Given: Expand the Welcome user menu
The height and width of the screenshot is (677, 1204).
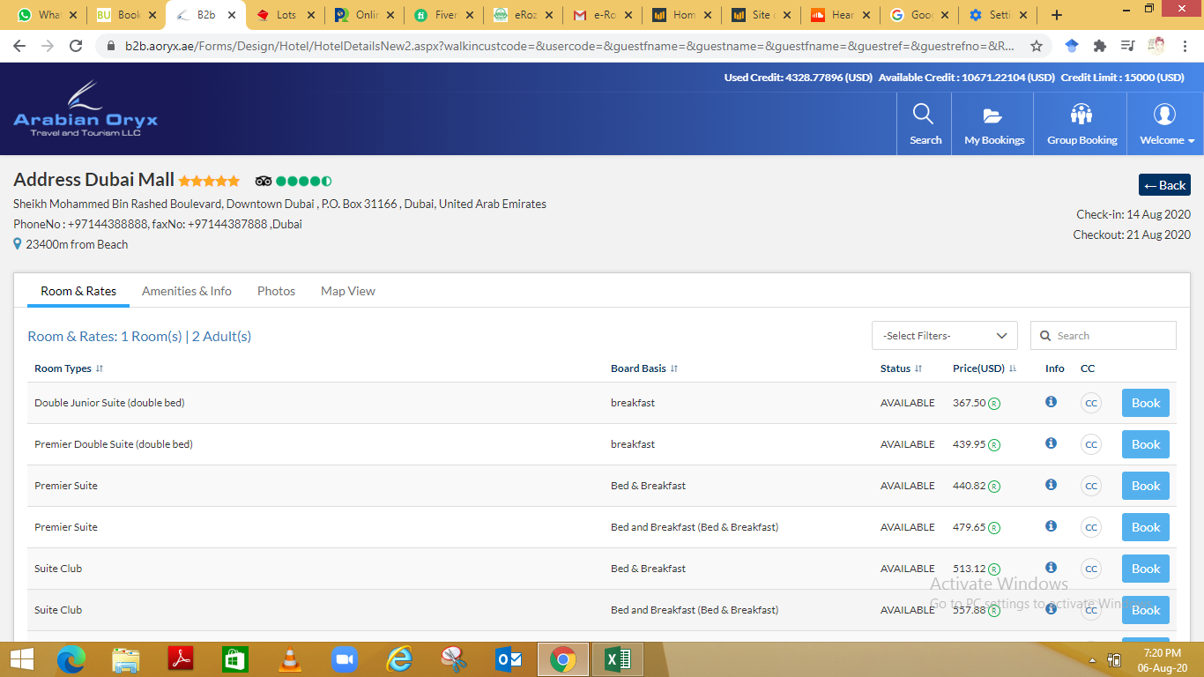Looking at the screenshot, I should point(1166,124).
